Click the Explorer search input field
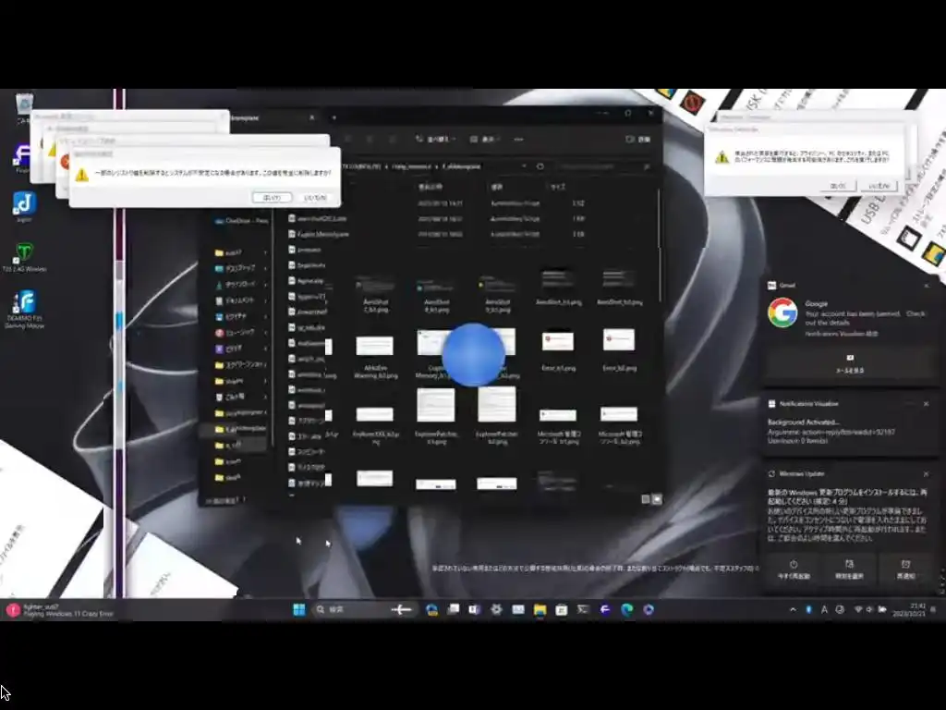 point(601,166)
